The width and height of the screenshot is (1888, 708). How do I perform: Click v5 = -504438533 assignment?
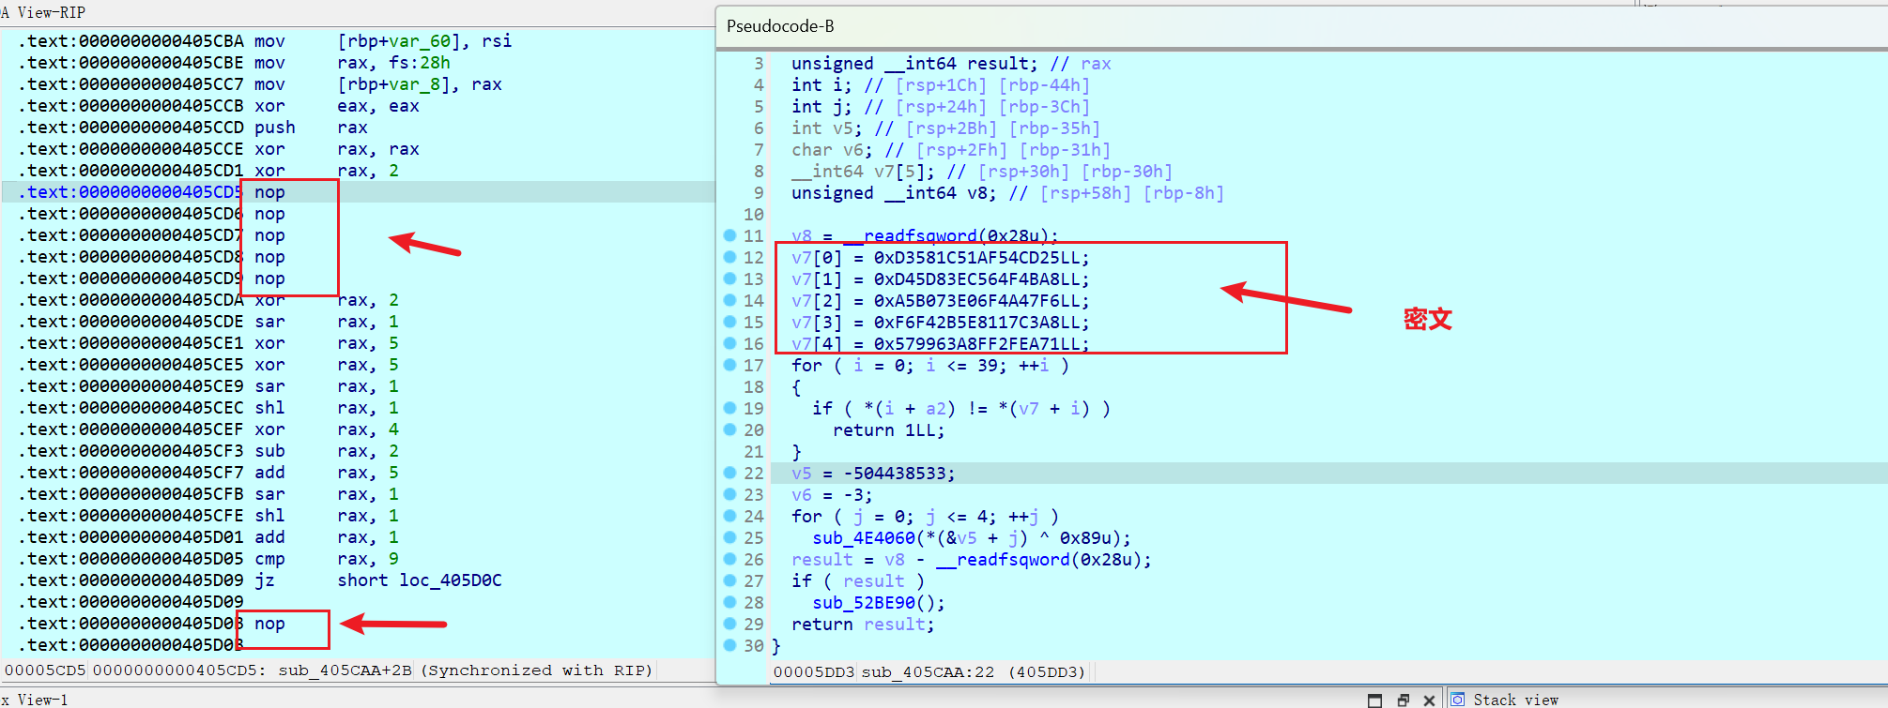[873, 474]
